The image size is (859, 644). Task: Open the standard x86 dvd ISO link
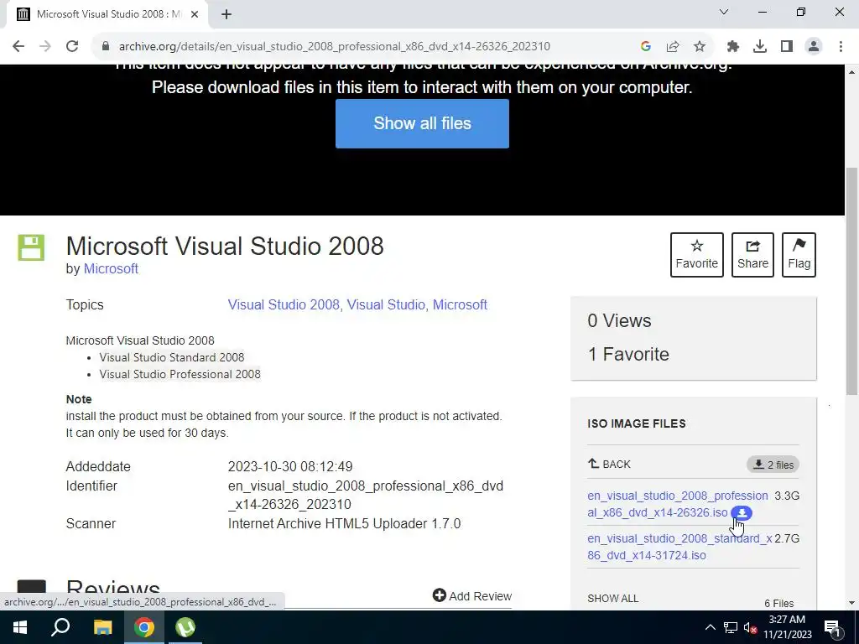[x=679, y=547]
